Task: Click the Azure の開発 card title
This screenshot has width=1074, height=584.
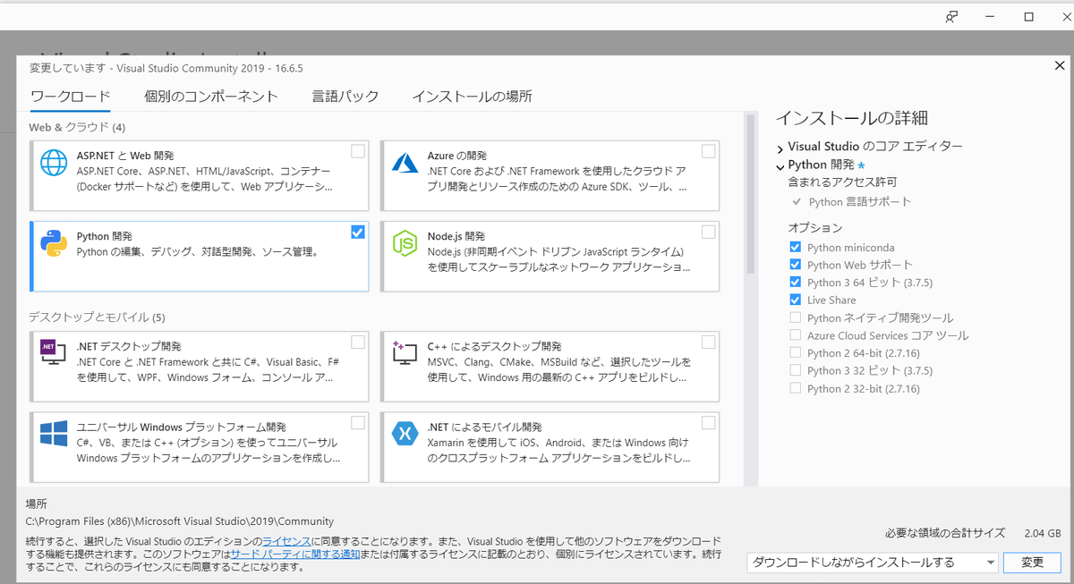Action: coord(457,157)
